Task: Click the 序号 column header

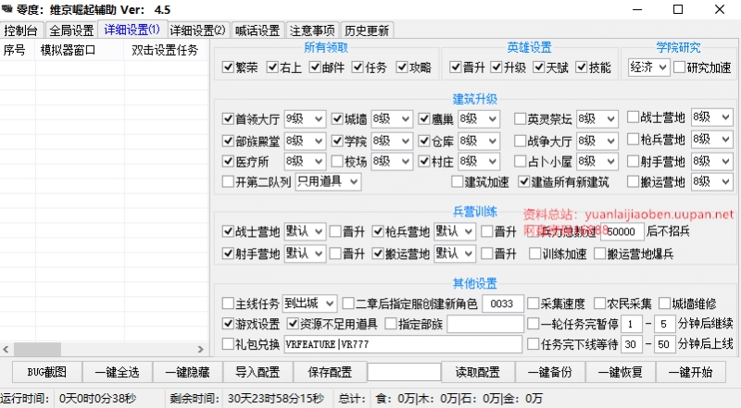Action: coord(18,50)
